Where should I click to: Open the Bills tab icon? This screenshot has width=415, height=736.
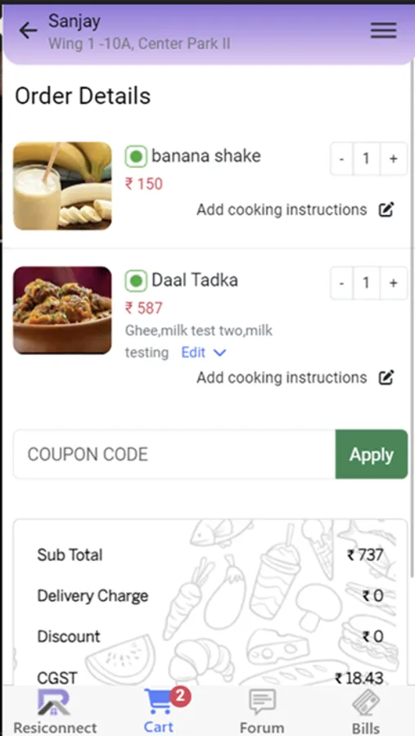(366, 703)
